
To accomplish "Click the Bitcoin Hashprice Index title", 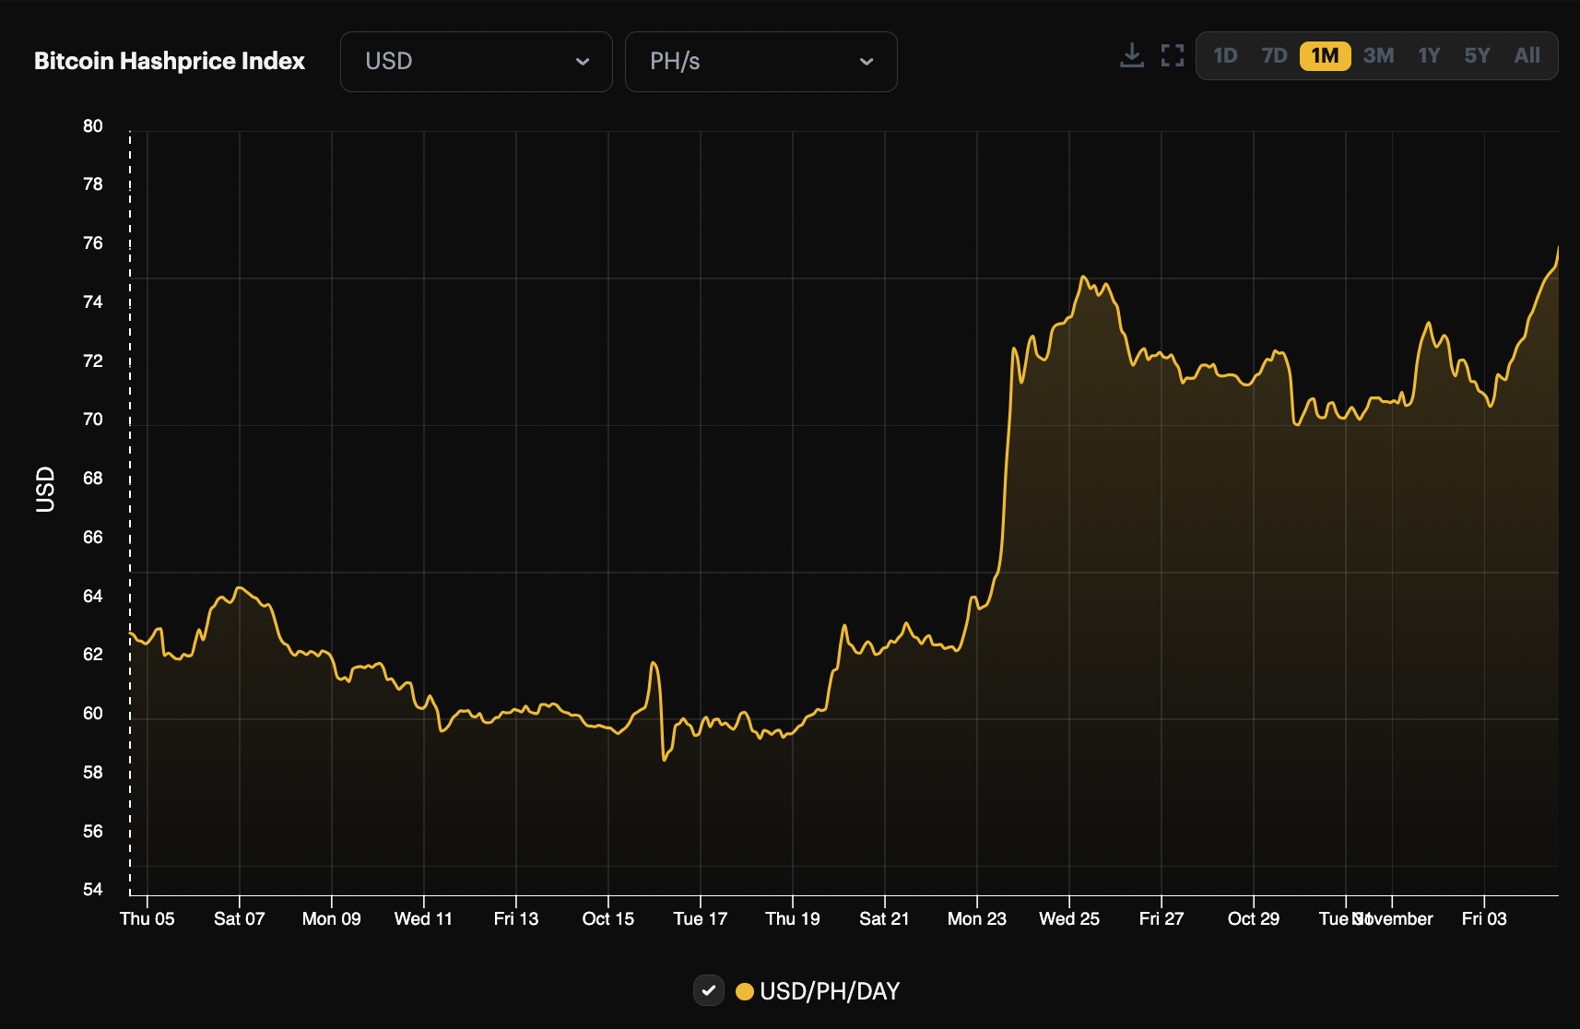I will click(170, 61).
